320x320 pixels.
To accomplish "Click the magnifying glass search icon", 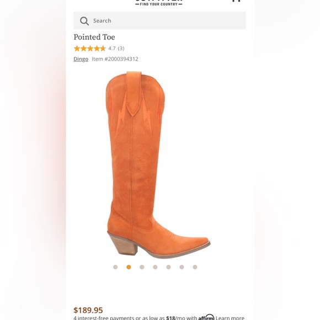I will point(84,21).
